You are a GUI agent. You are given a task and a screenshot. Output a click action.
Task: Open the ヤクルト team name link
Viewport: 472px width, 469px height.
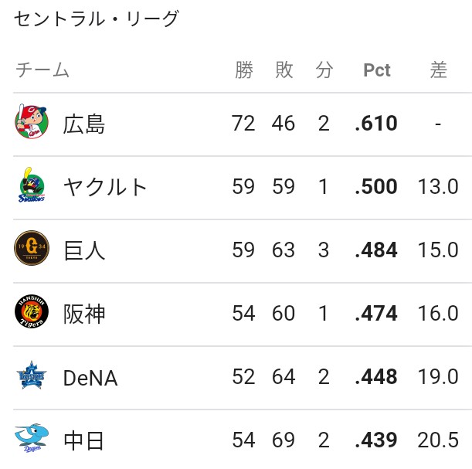click(105, 187)
